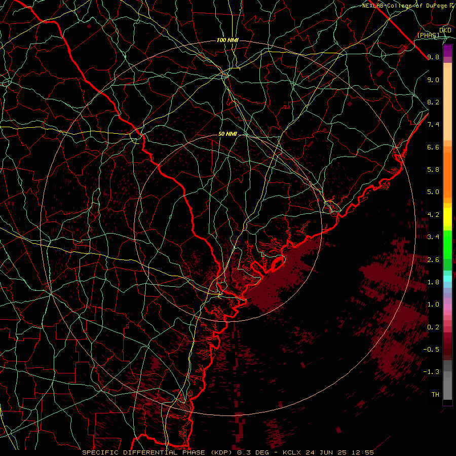Click the peach segment of the color bar
The width and height of the screenshot is (456, 456).
pyautogui.click(x=447, y=105)
